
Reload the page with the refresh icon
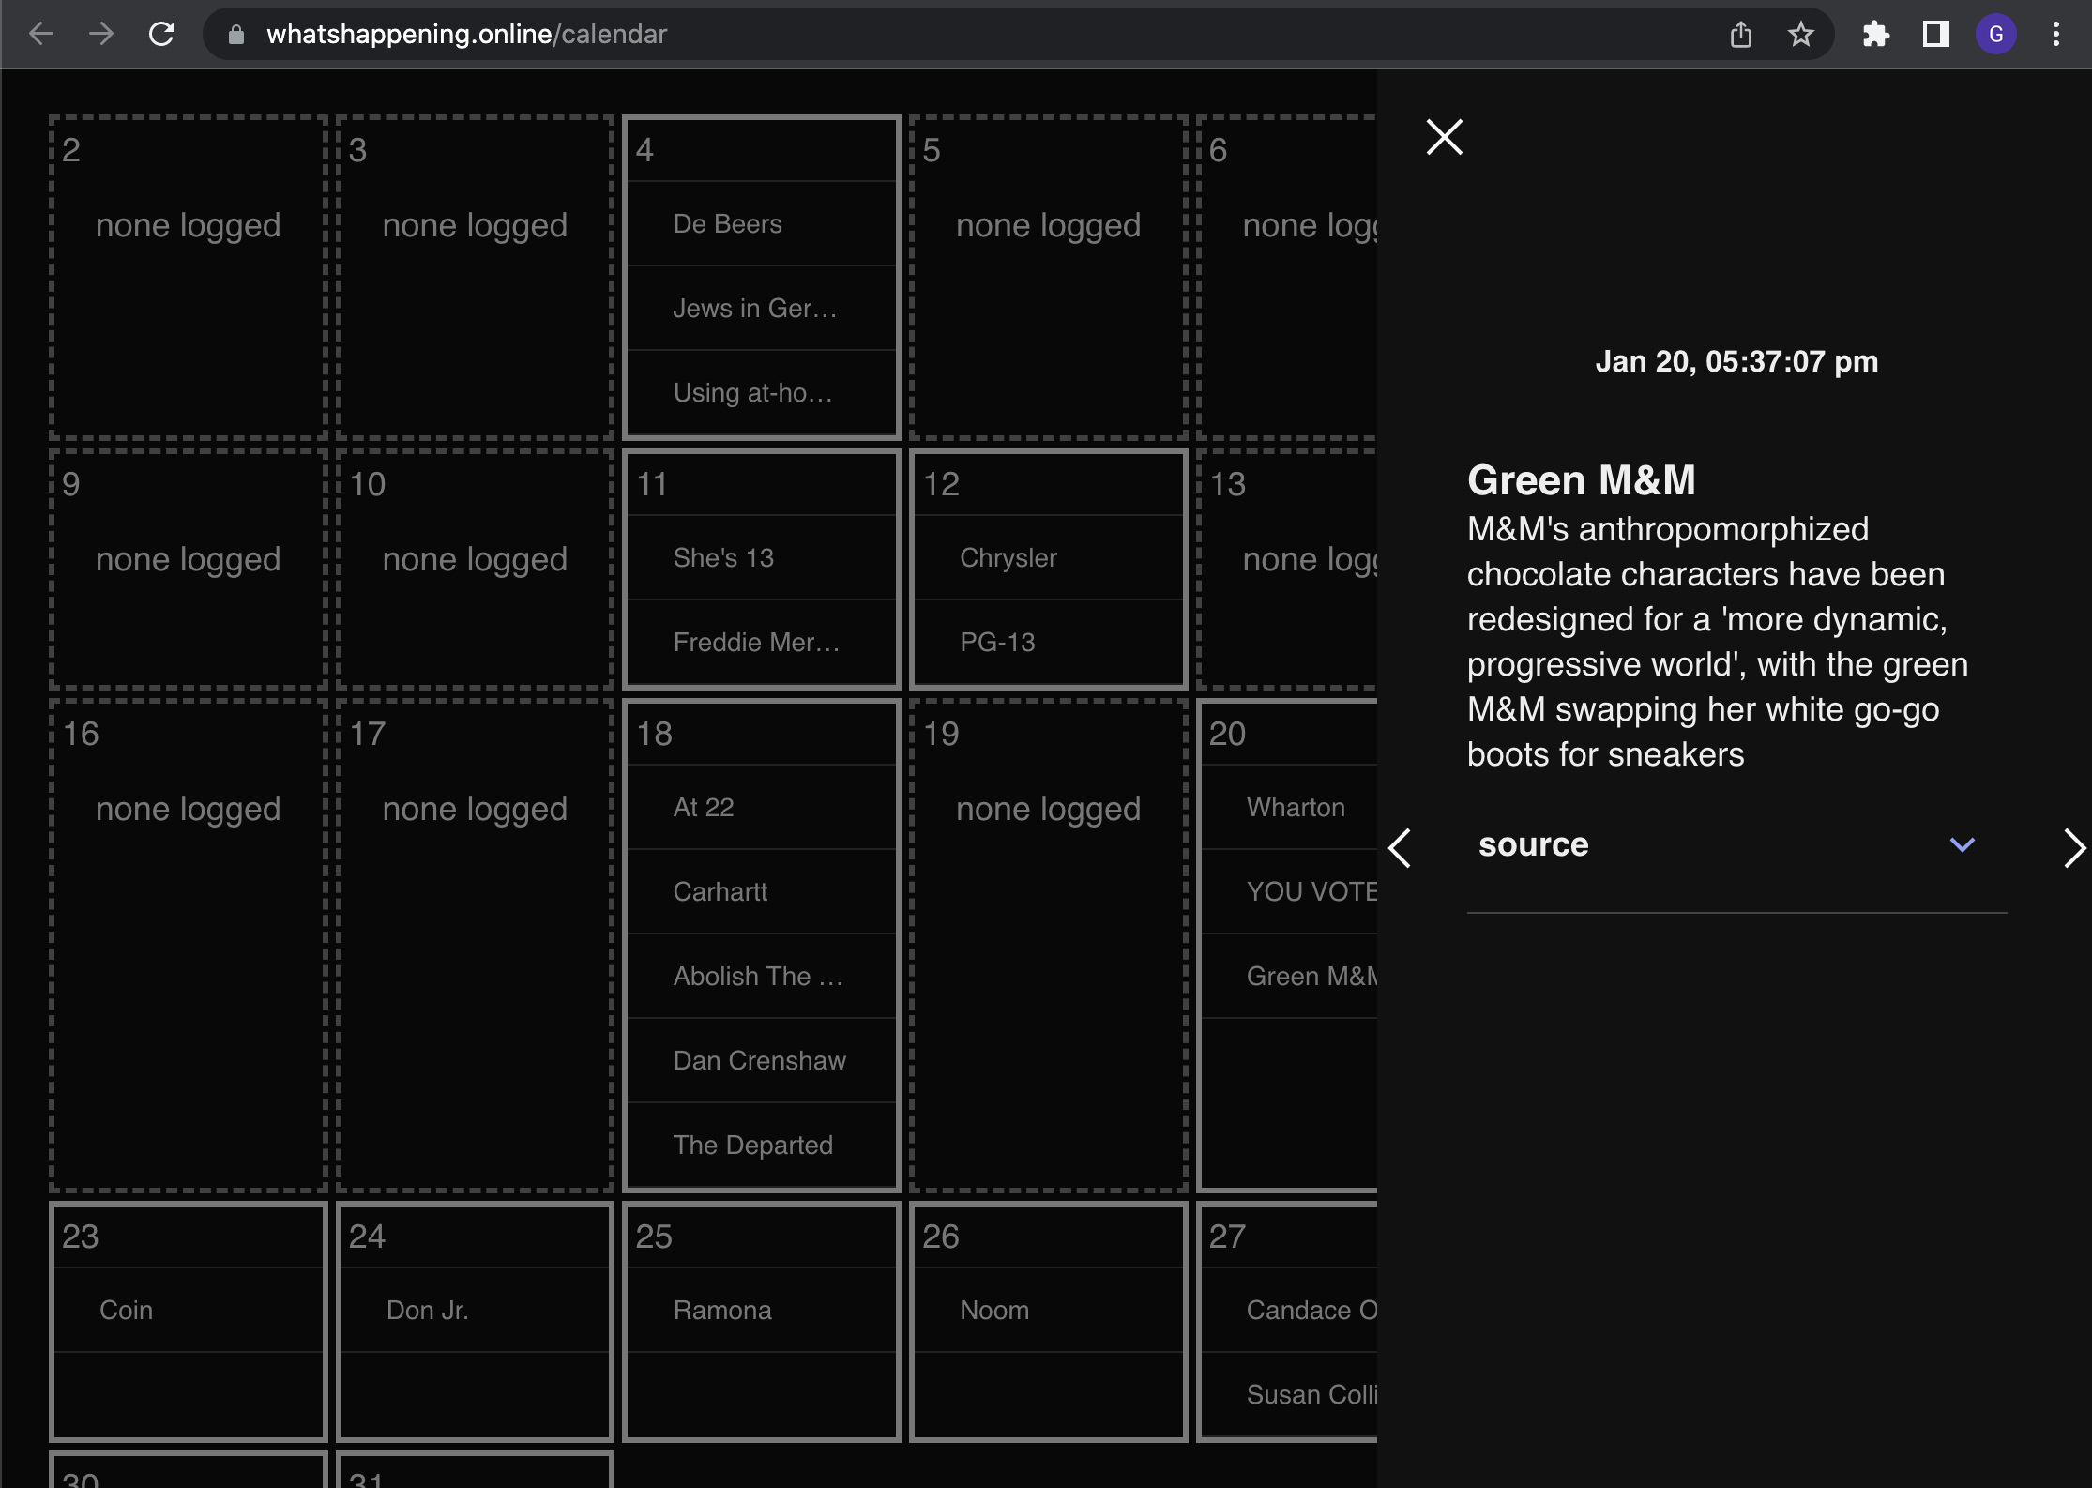tap(161, 35)
